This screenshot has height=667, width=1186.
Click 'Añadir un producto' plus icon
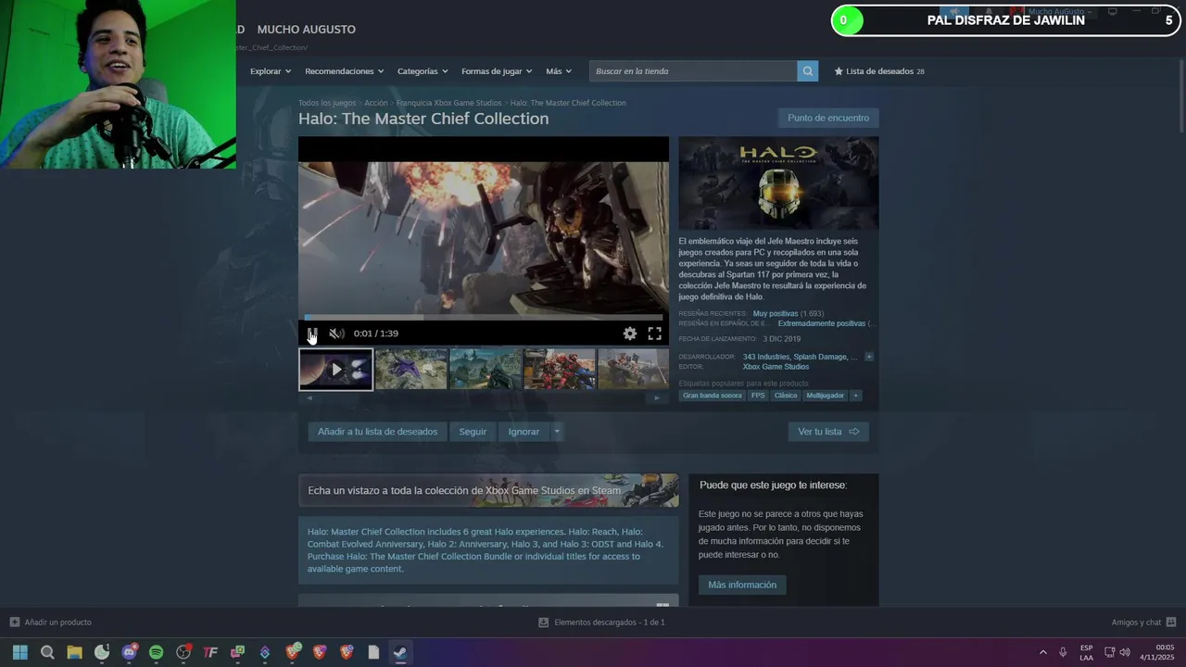(15, 623)
